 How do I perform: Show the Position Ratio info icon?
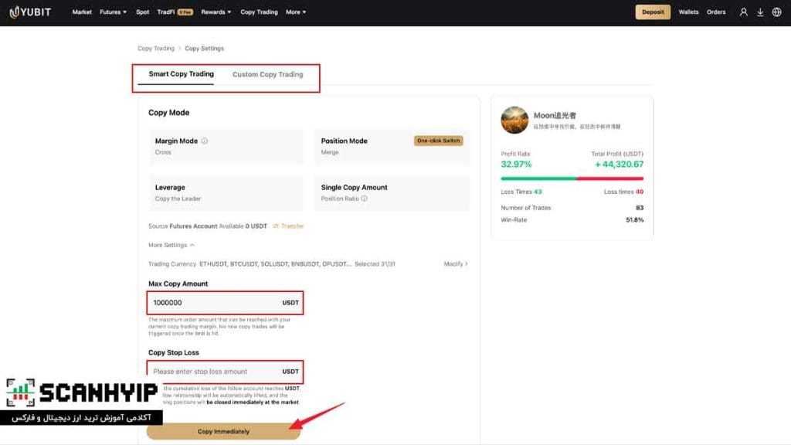[x=365, y=199]
